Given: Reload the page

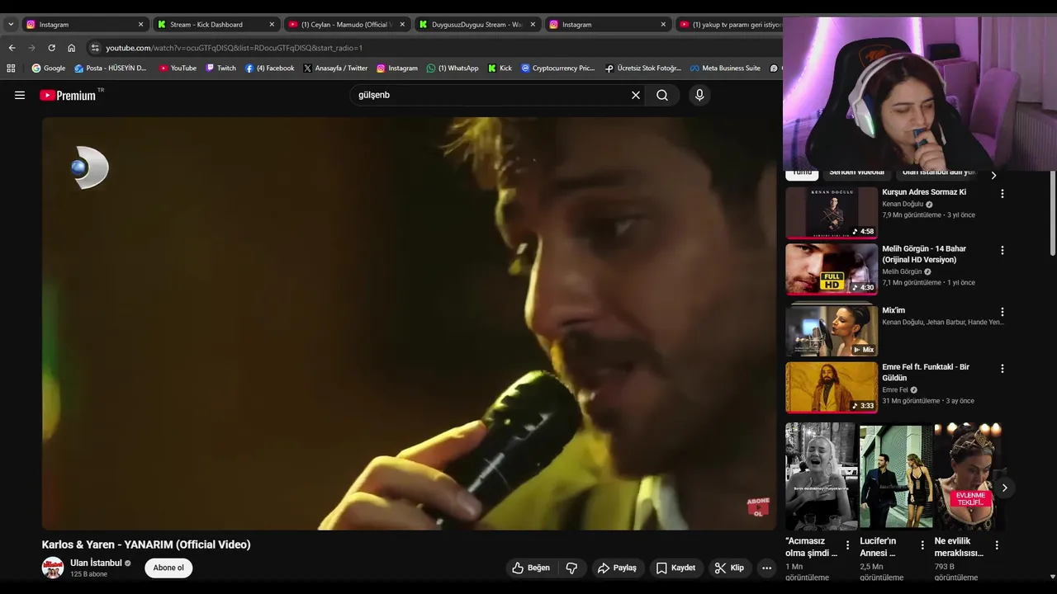Looking at the screenshot, I should click(x=51, y=48).
